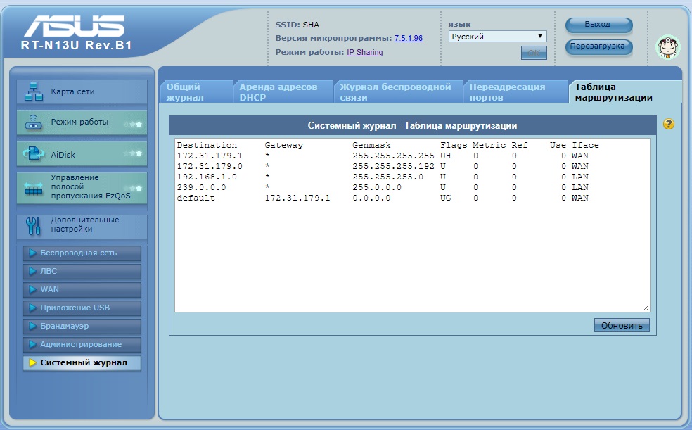Open Режим работы menu item

(x=82, y=122)
